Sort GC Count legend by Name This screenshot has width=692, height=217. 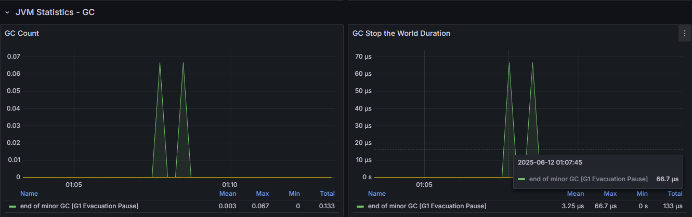pyautogui.click(x=29, y=194)
